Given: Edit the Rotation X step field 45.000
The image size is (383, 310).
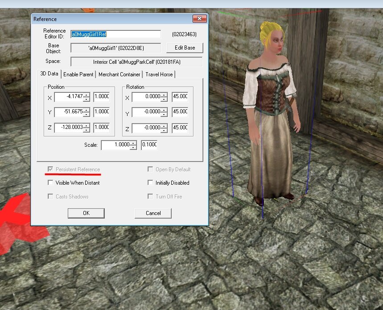Looking at the screenshot, I should [180, 96].
